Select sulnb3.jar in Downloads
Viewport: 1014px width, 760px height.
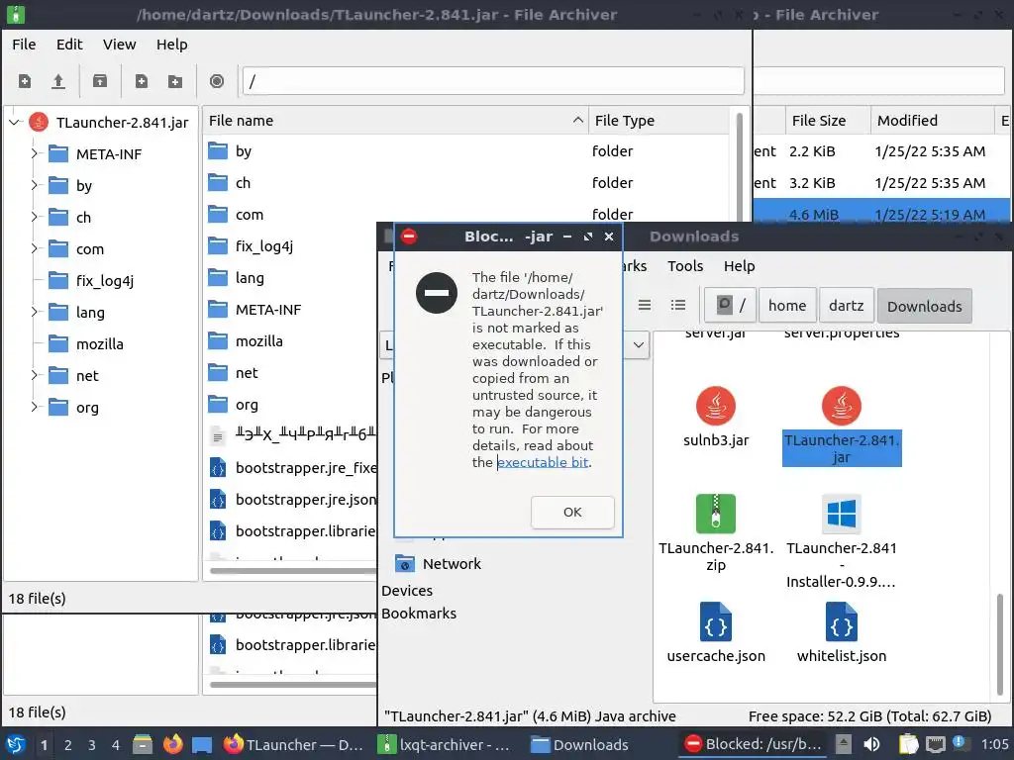point(715,418)
